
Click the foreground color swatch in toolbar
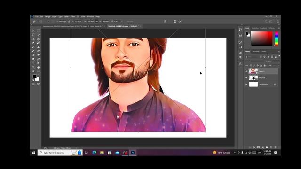tap(34, 76)
